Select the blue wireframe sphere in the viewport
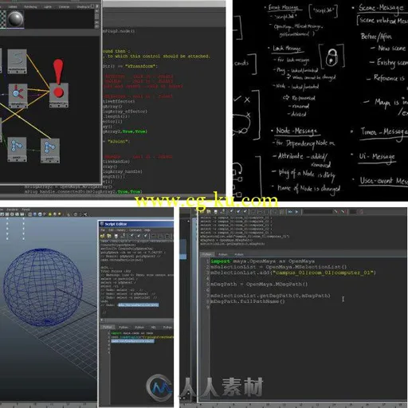Image resolution: width=408 pixels, height=408 pixels. pos(43,288)
